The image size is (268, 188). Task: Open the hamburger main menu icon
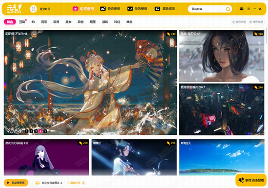(x=249, y=9)
